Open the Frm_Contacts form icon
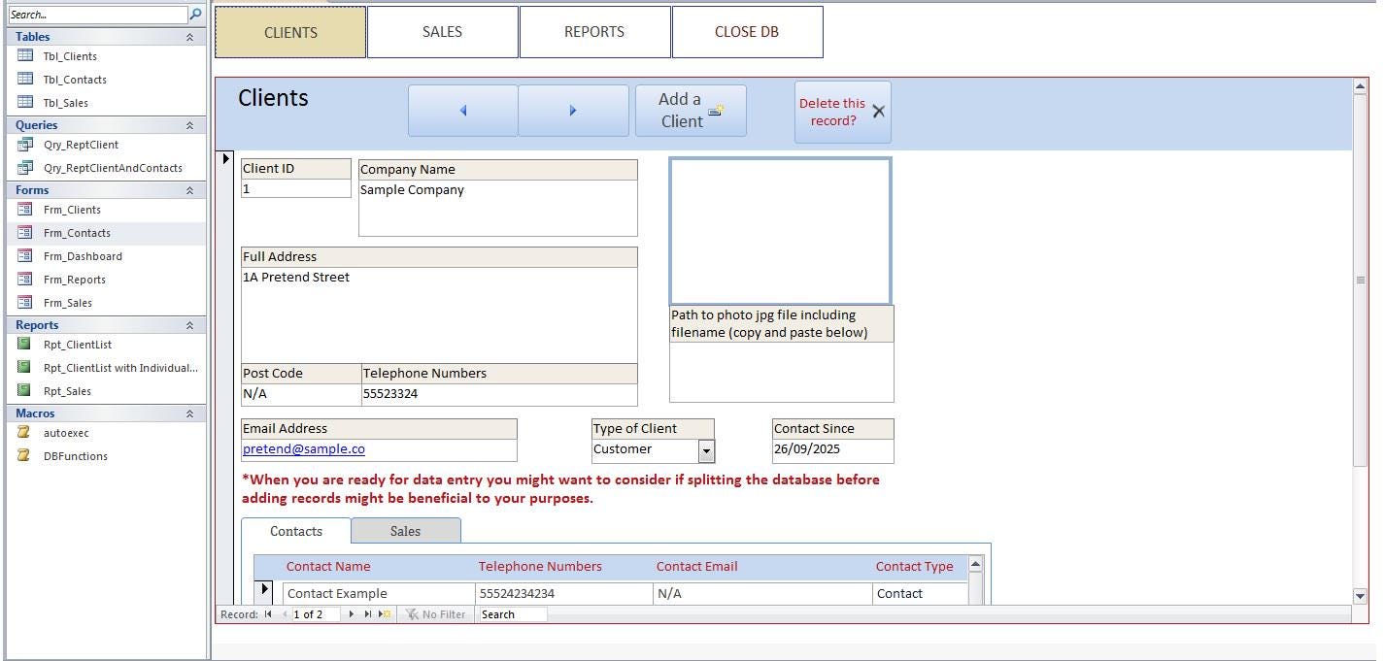Screen dimensions: 1385x661 coord(25,232)
